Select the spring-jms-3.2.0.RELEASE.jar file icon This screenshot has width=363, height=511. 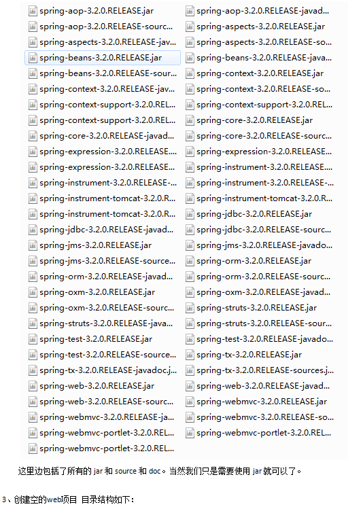click(x=33, y=245)
